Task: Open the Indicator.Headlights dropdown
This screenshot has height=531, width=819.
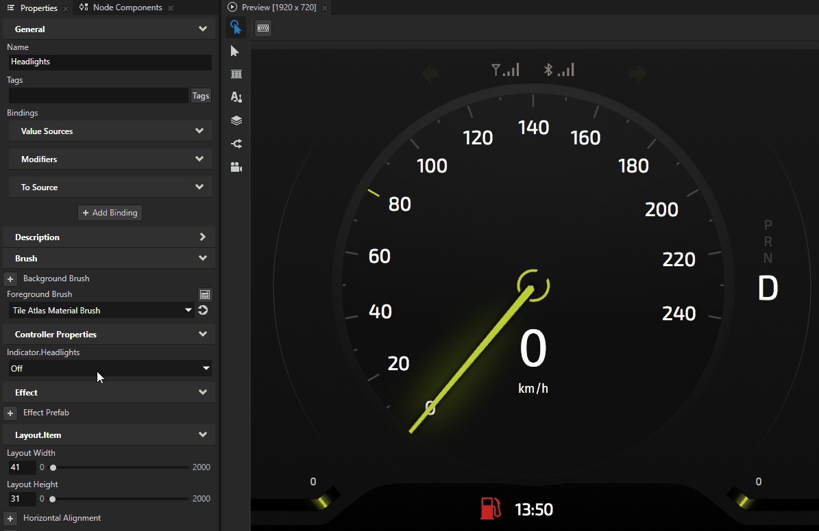Action: coord(110,368)
